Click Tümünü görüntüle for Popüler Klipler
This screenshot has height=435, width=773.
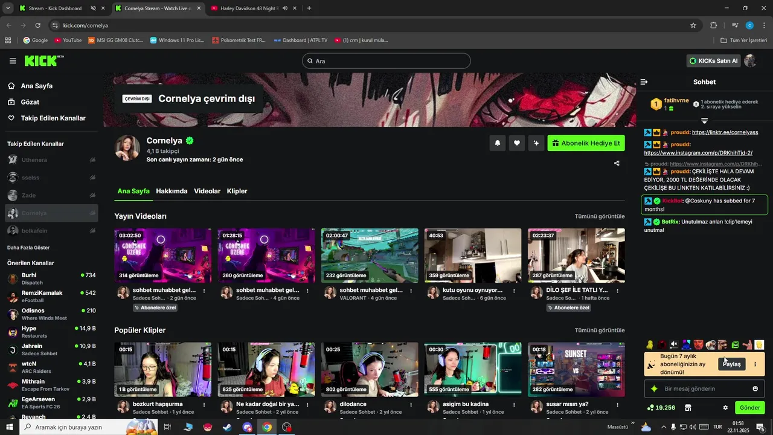coord(600,330)
